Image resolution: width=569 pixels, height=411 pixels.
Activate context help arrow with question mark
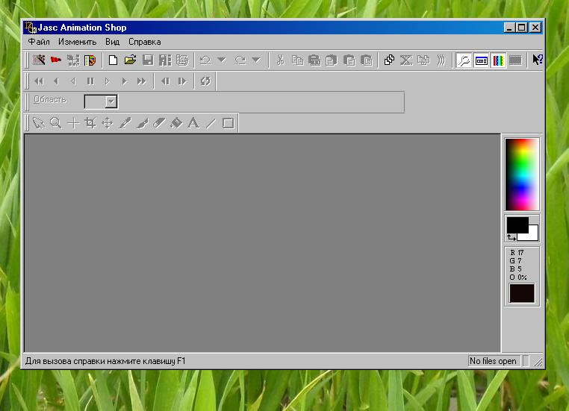pos(538,60)
